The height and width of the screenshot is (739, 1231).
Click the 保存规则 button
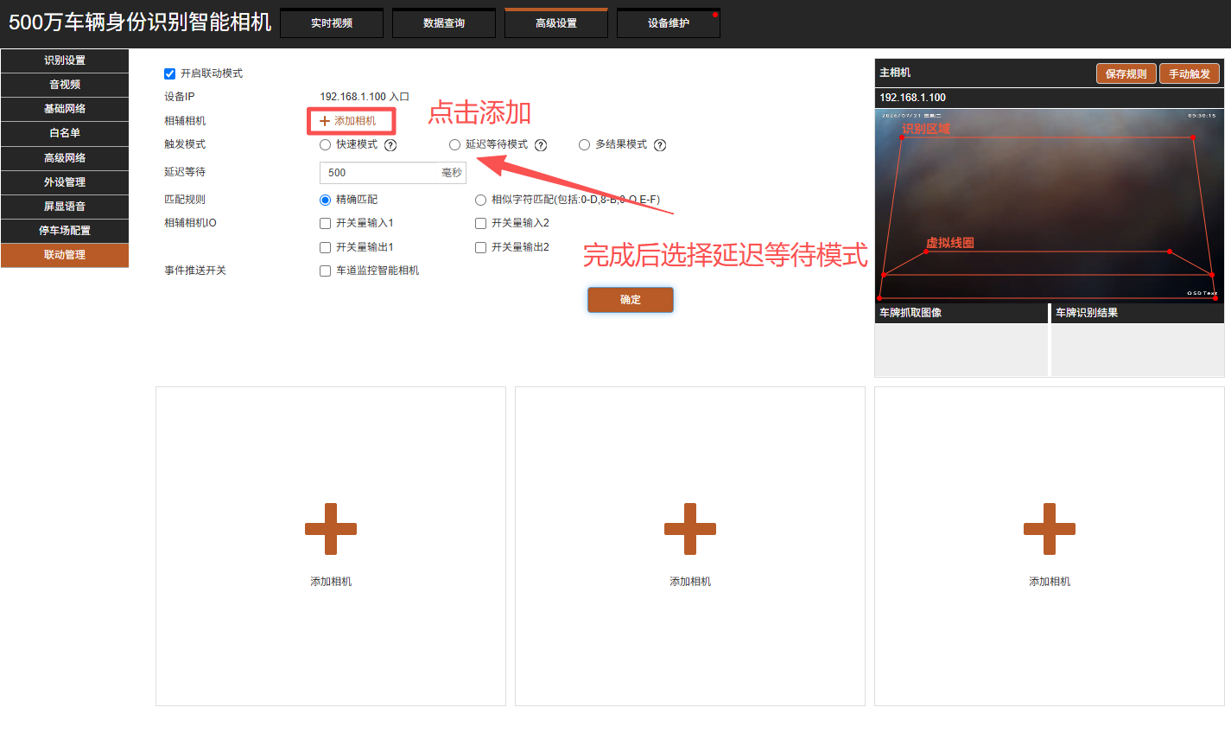pyautogui.click(x=1126, y=73)
